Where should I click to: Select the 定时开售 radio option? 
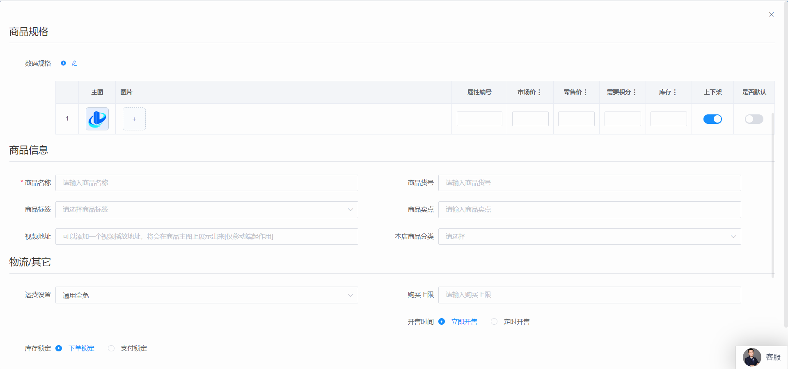pyautogui.click(x=494, y=322)
